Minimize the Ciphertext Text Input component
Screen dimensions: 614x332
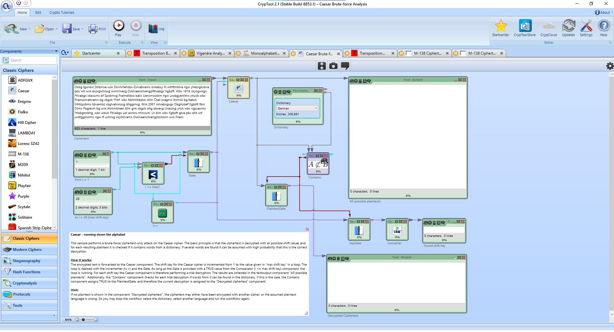point(200,80)
